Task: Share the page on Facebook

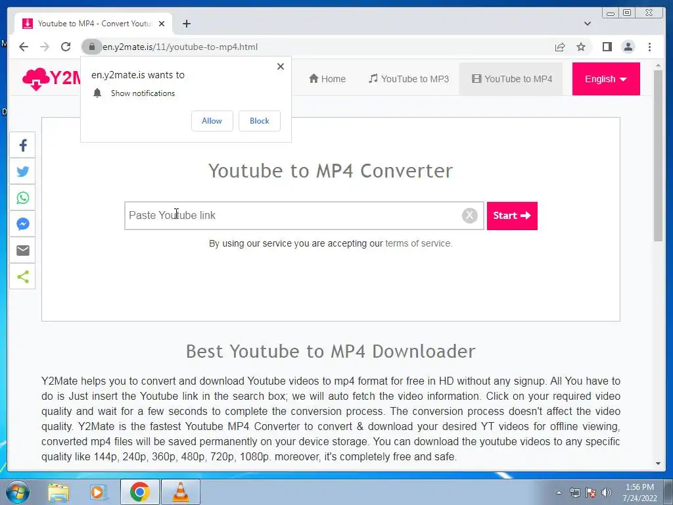Action: point(23,145)
